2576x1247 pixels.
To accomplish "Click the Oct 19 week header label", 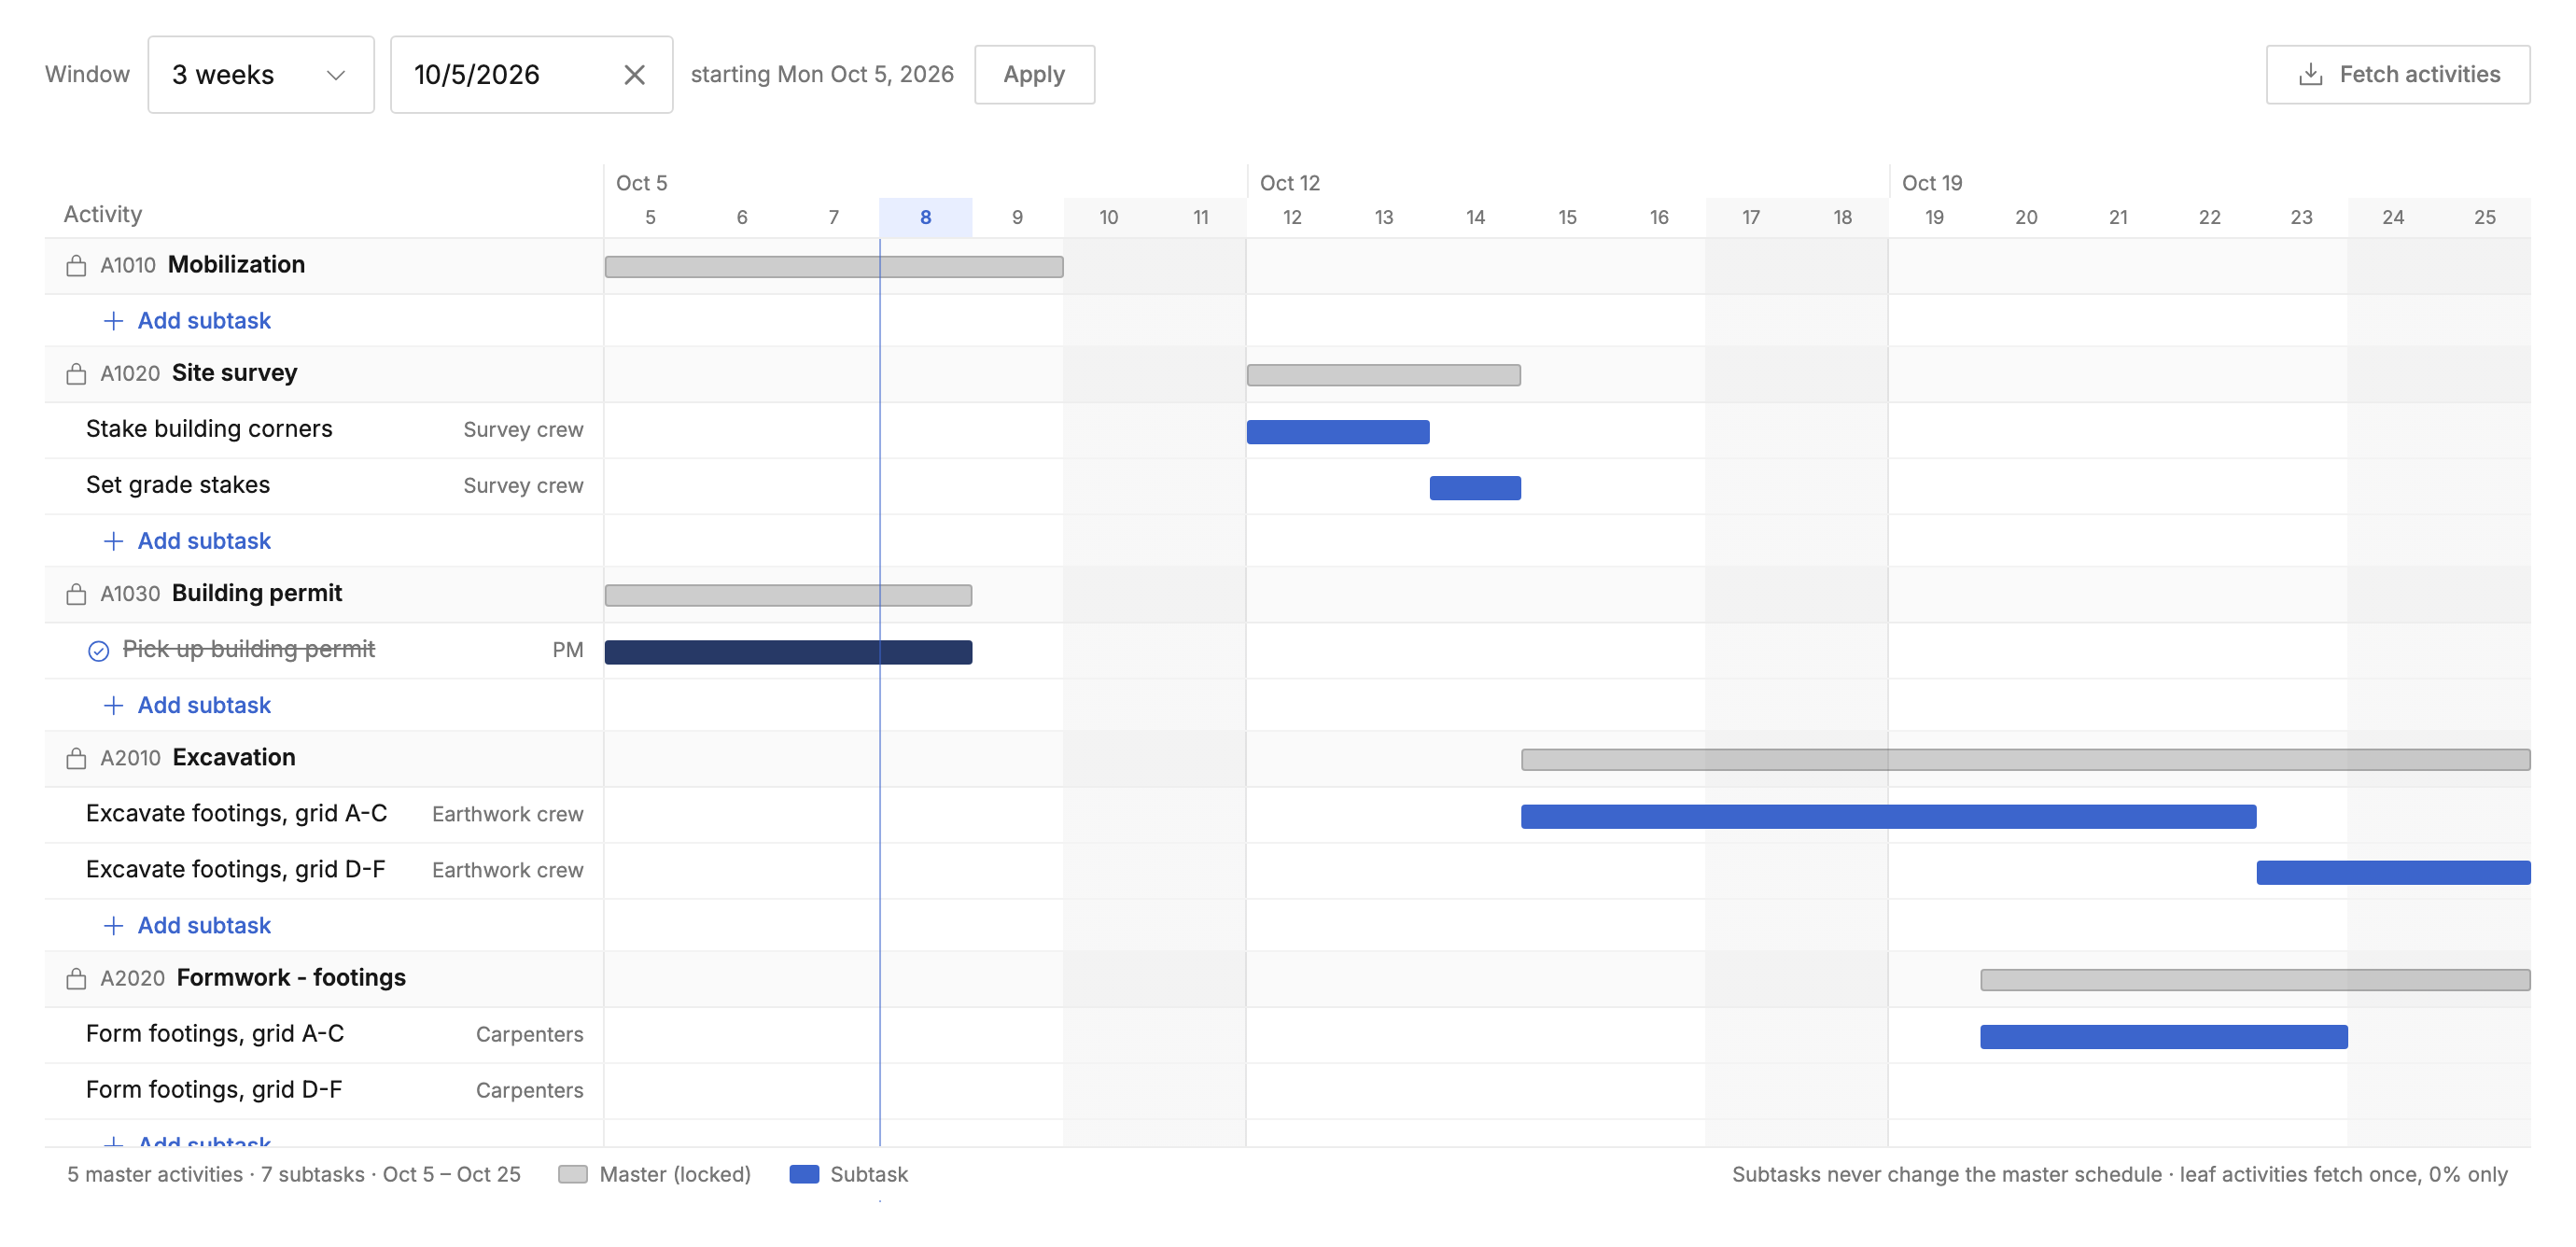I will point(1932,183).
